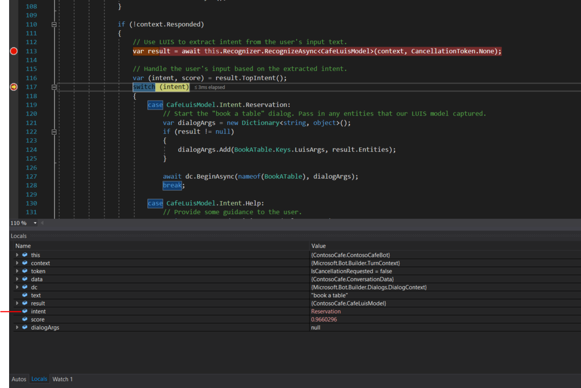
Task: Switch to the Watch 1 tab
Action: 62,379
